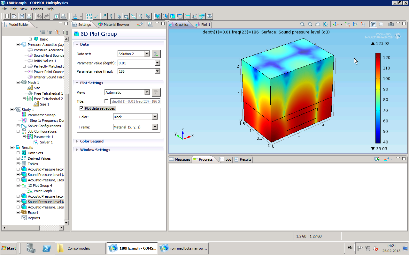This screenshot has height=255, width=409.
Task: Click the Print icon in toolbar
Action: (29, 16)
